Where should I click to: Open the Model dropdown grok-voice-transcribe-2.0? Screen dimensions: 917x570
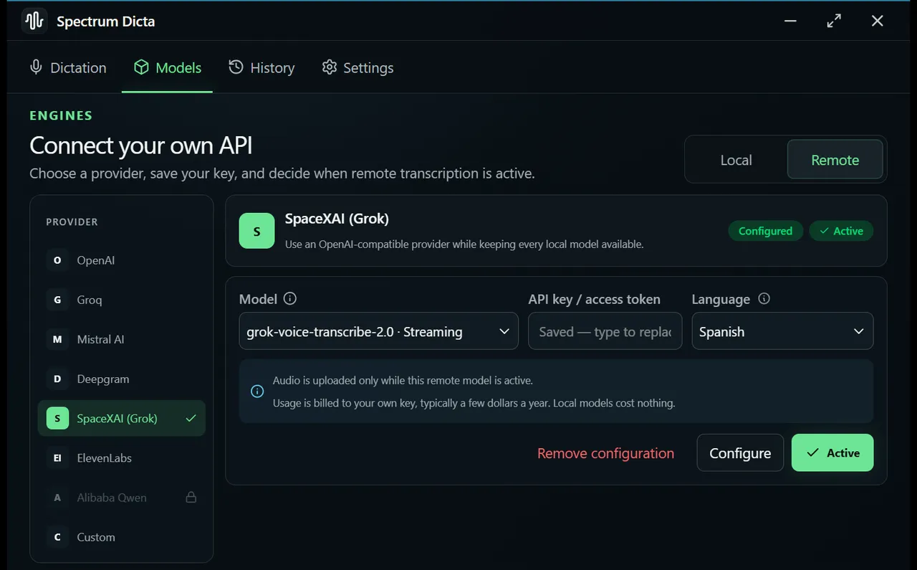point(378,331)
